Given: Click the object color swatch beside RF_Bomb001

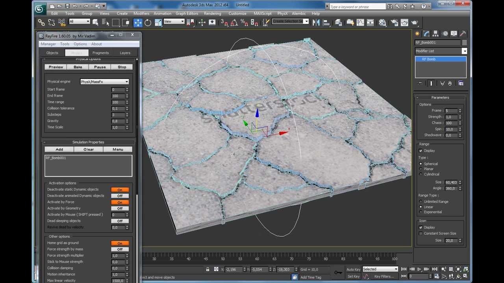Looking at the screenshot, I should 464,42.
